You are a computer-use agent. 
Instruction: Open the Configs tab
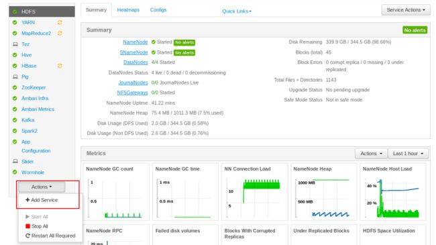coord(158,10)
